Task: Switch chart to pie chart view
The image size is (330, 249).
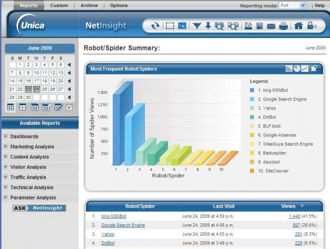Action: pos(297,68)
